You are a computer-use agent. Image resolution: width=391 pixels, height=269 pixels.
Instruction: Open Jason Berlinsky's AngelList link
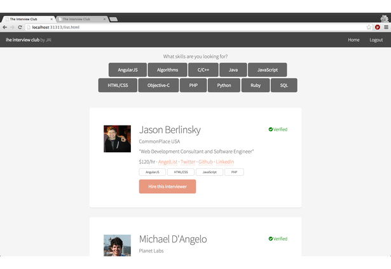tap(168, 162)
